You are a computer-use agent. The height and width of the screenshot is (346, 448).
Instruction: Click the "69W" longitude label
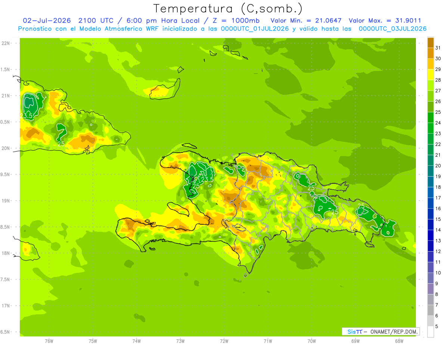click(x=355, y=341)
